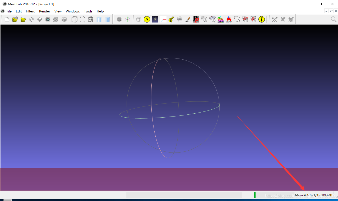Click the PP pick points tool

click(196, 19)
